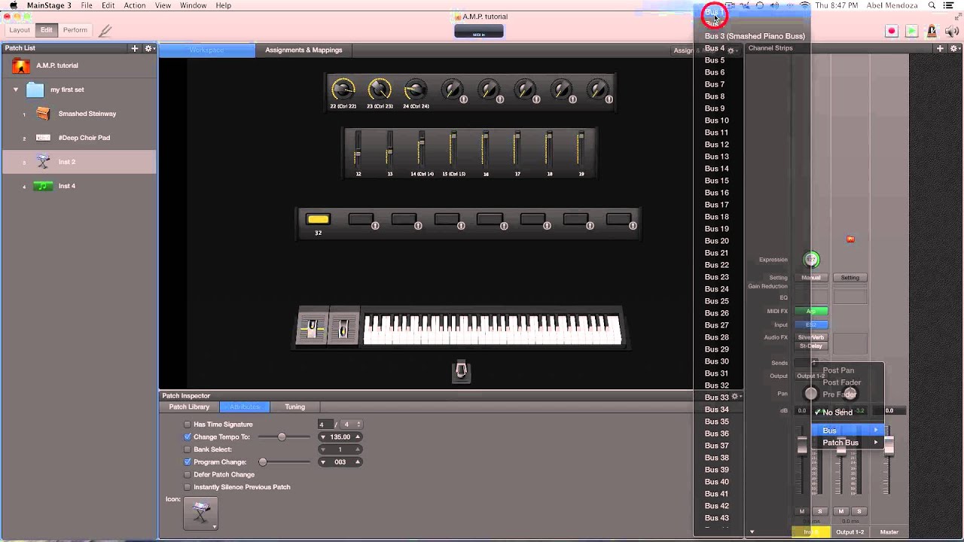Open Spotlight search in menu bar
This screenshot has height=542, width=964.
pyautogui.click(x=932, y=5)
